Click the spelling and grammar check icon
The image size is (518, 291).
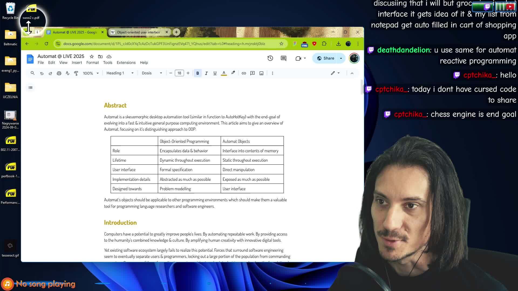tap(67, 73)
